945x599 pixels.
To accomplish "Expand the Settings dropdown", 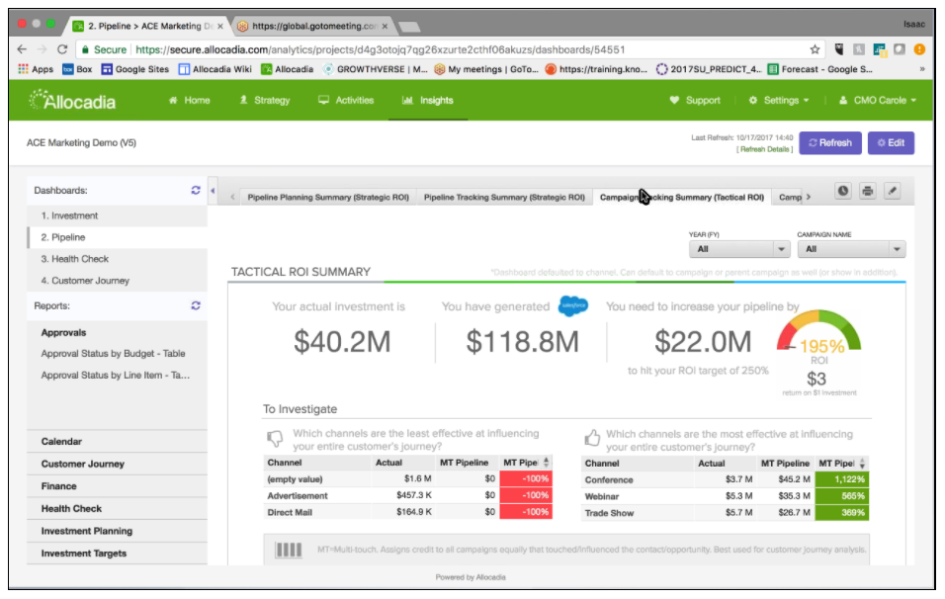I will click(x=779, y=101).
